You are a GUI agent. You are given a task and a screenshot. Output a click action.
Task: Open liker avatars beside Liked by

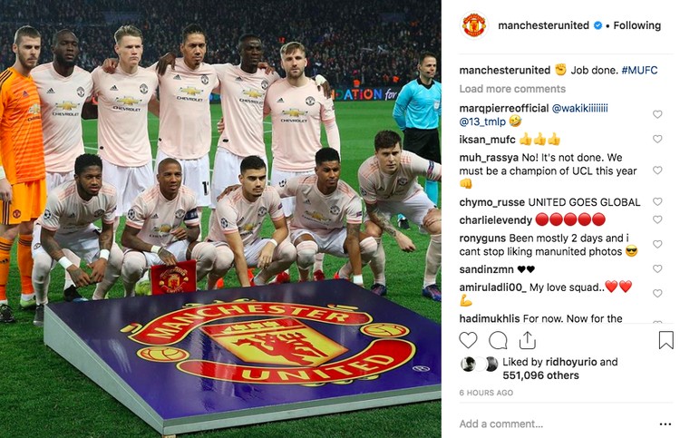(480, 365)
